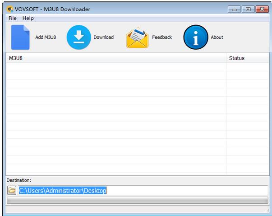This screenshot has width=272, height=216.
Task: Open the File menu
Action: click(13, 18)
